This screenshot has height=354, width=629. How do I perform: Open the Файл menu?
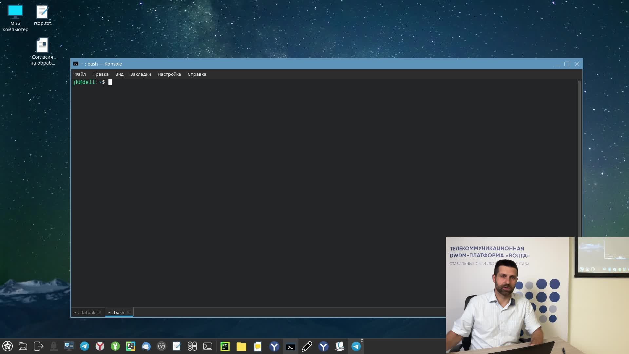point(80,74)
